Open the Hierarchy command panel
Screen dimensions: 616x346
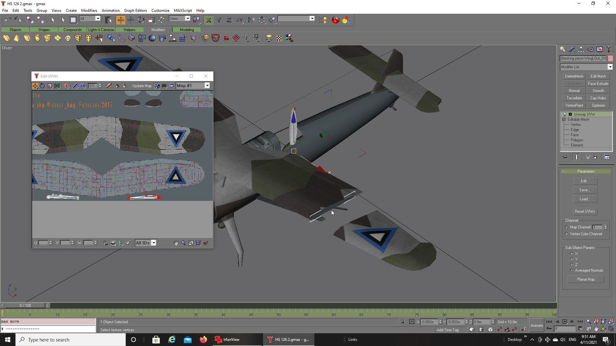[581, 49]
